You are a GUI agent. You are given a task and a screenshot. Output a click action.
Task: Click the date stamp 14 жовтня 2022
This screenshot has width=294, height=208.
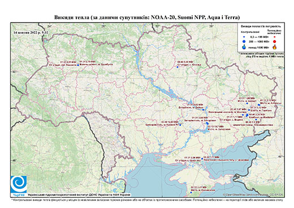pyautogui.click(x=31, y=32)
